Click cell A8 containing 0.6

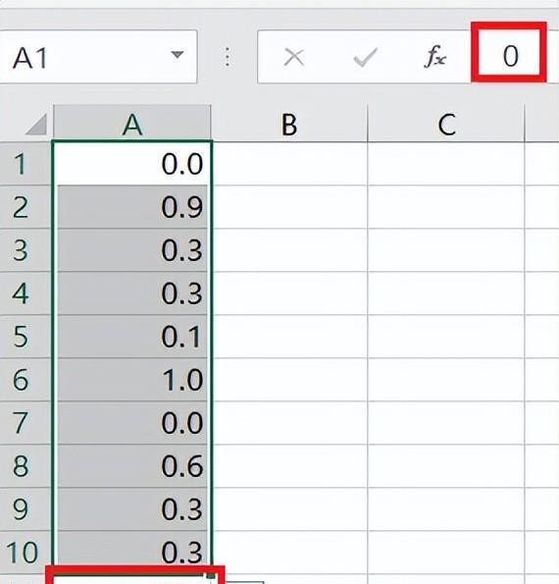tap(132, 466)
